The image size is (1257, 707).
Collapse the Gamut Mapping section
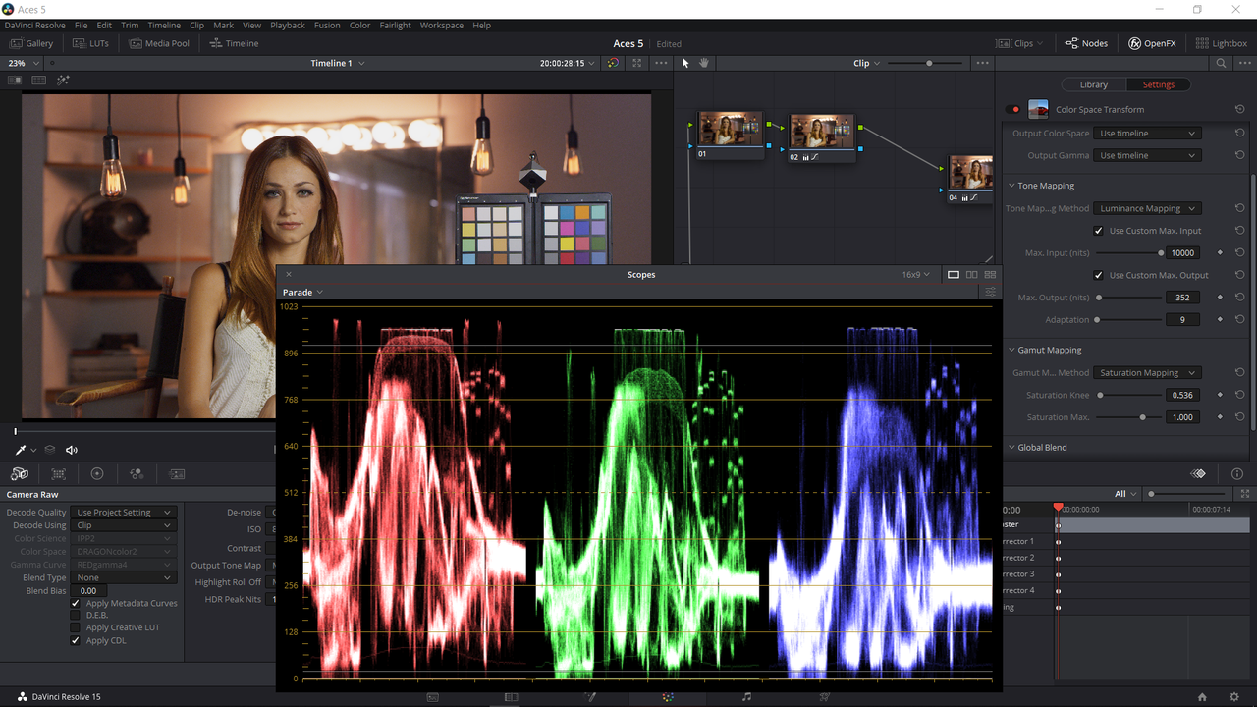click(x=1012, y=350)
